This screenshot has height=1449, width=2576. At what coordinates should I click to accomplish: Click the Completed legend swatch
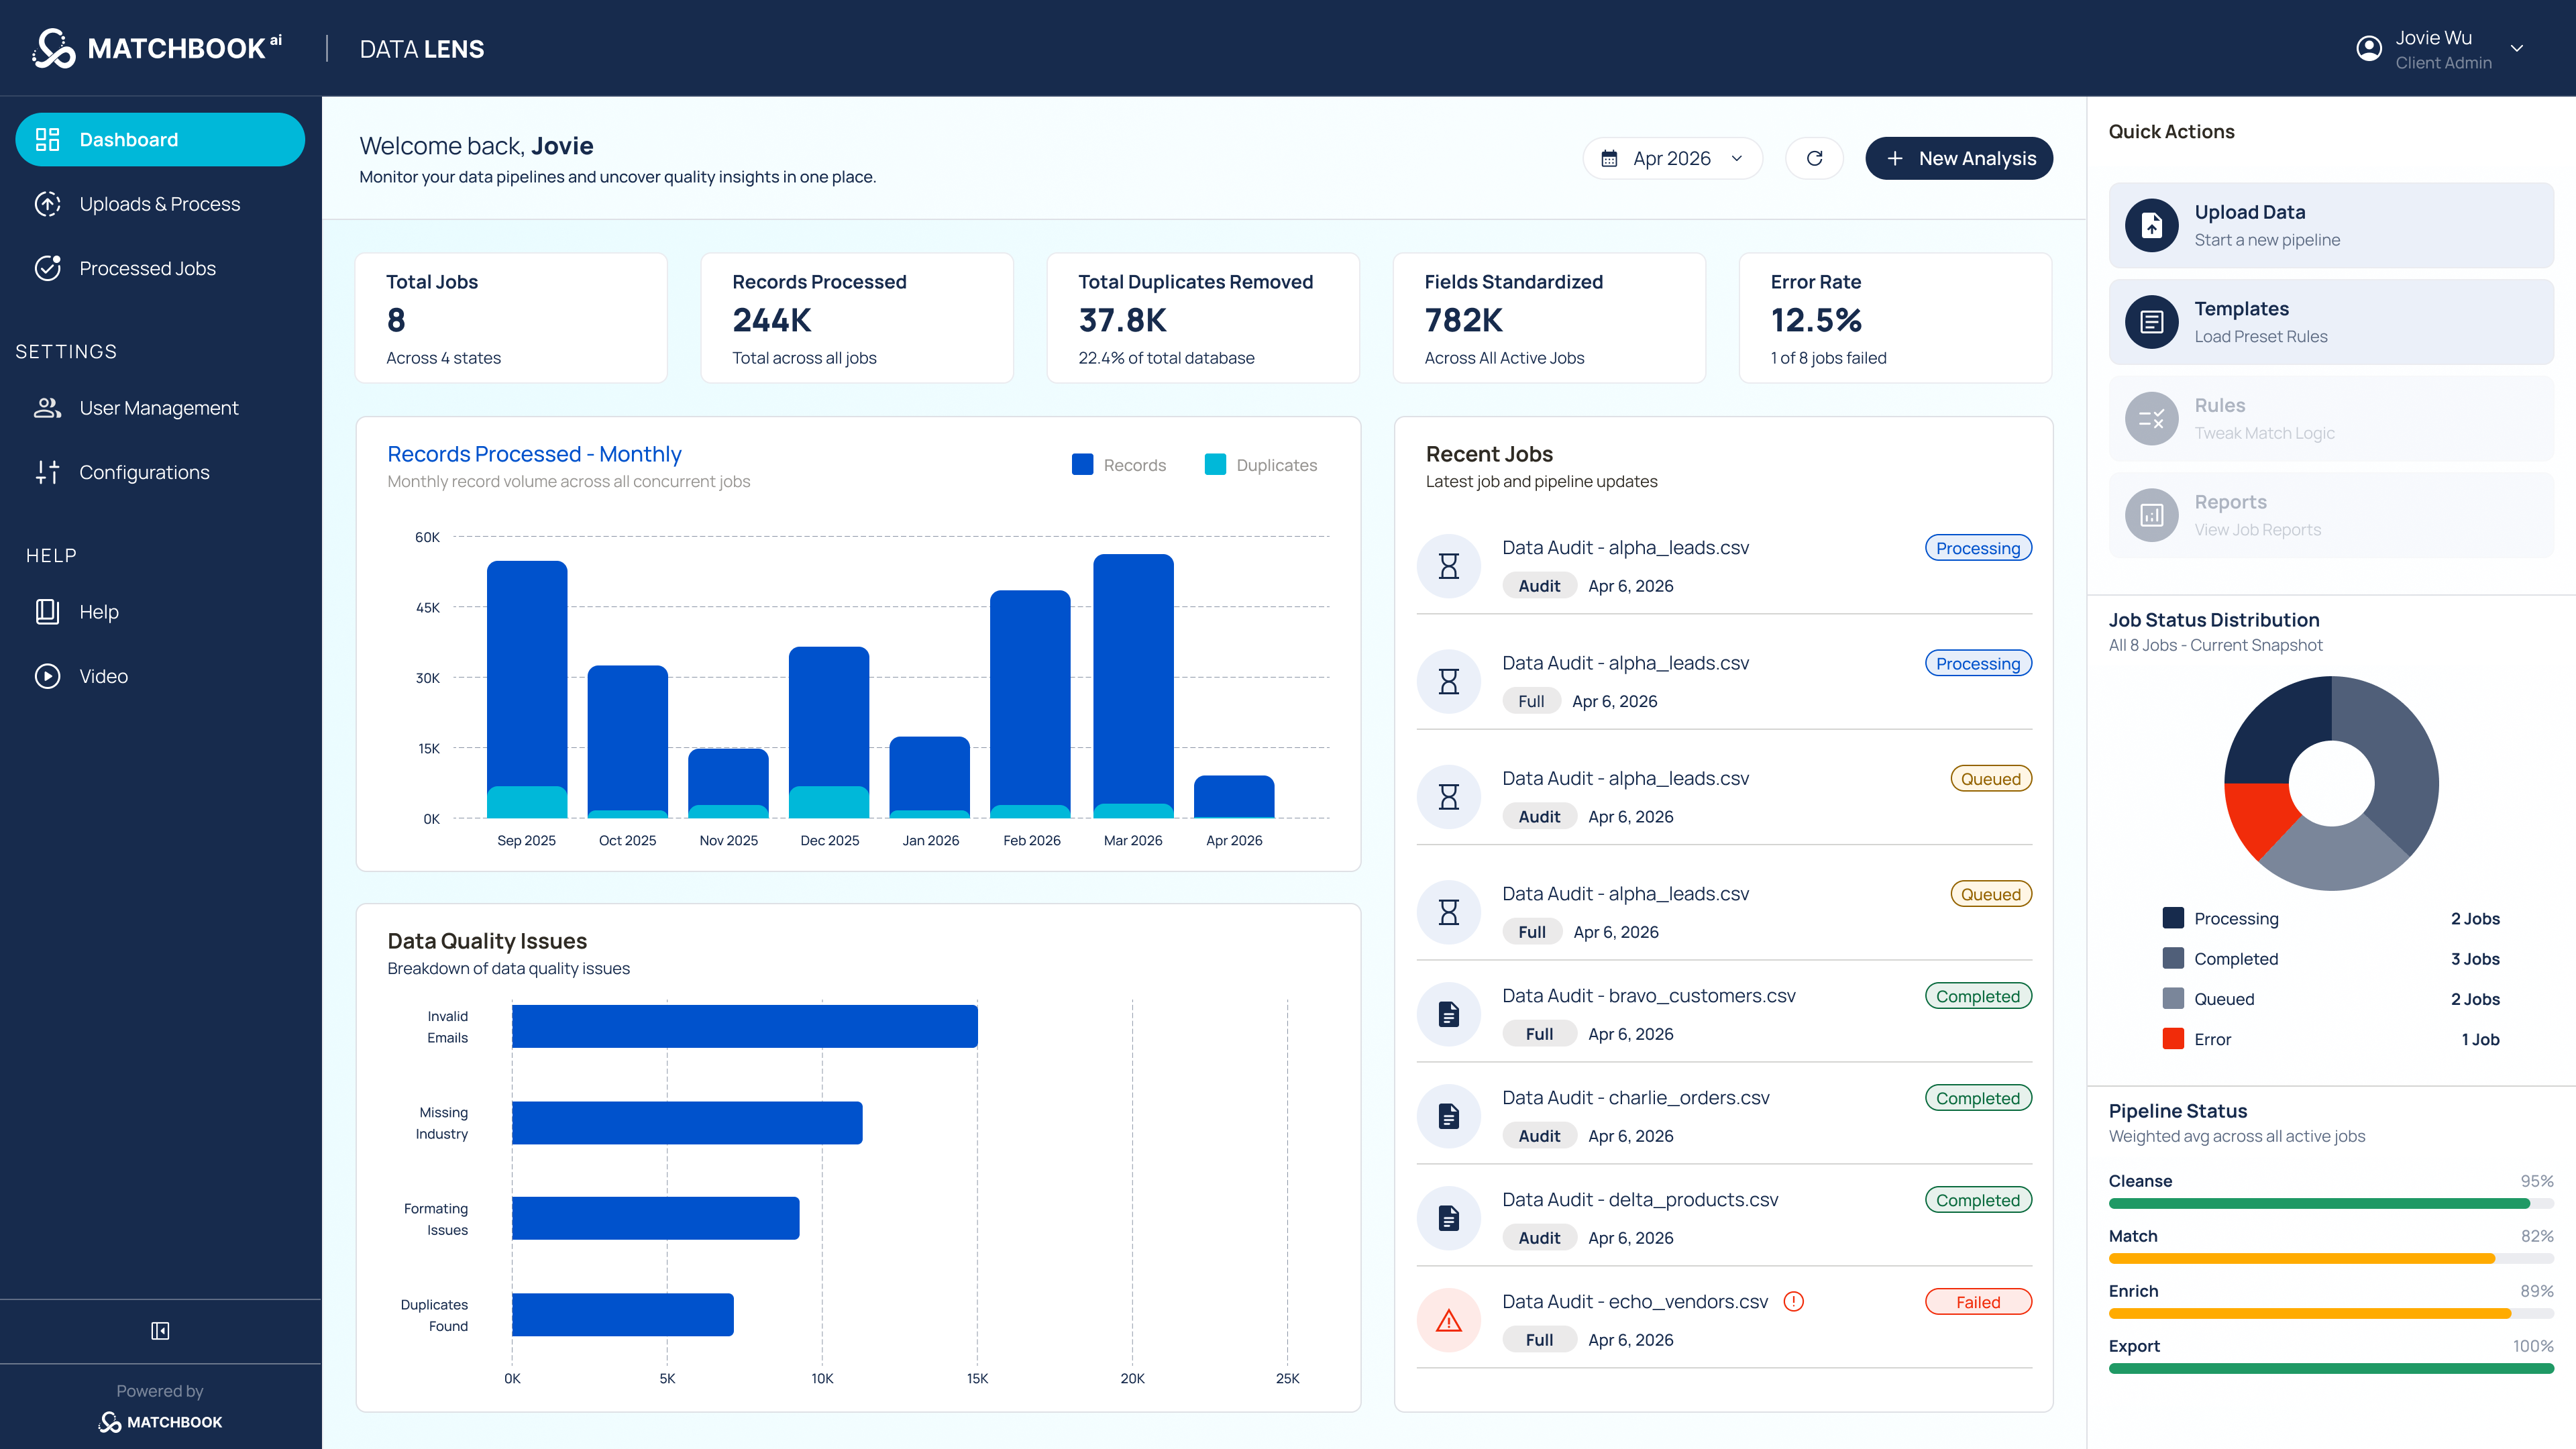(2173, 958)
